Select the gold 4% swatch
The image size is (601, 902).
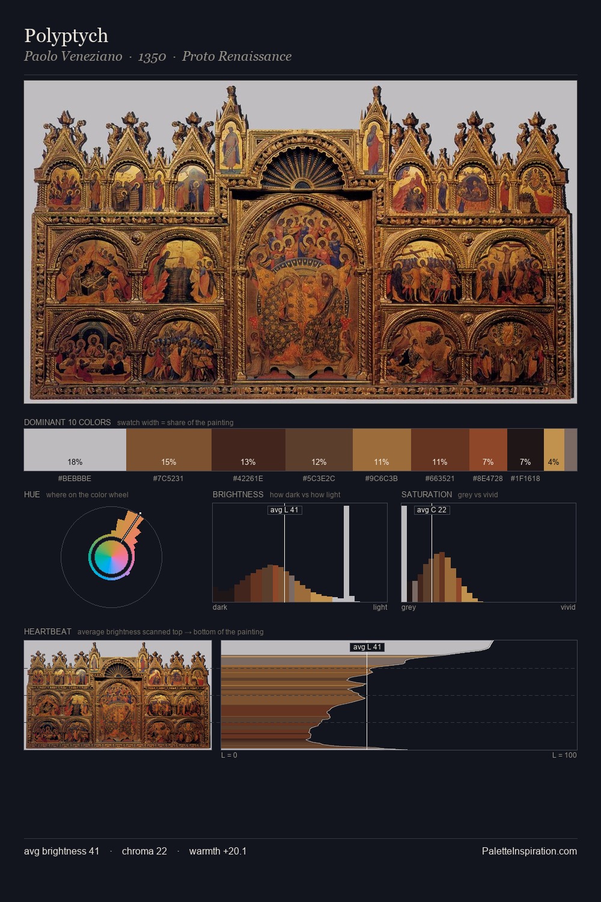[x=554, y=449]
